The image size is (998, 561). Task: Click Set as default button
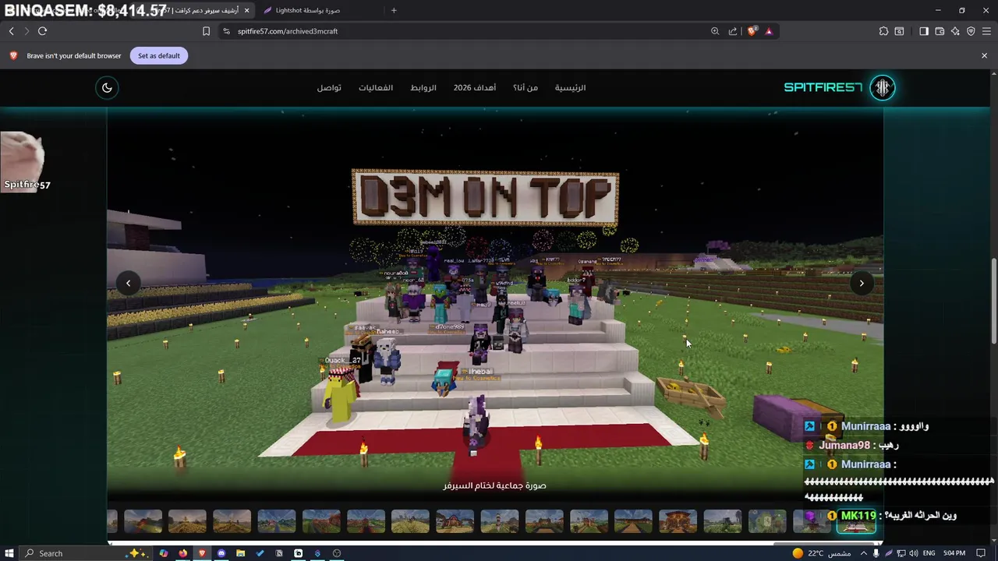pyautogui.click(x=159, y=55)
